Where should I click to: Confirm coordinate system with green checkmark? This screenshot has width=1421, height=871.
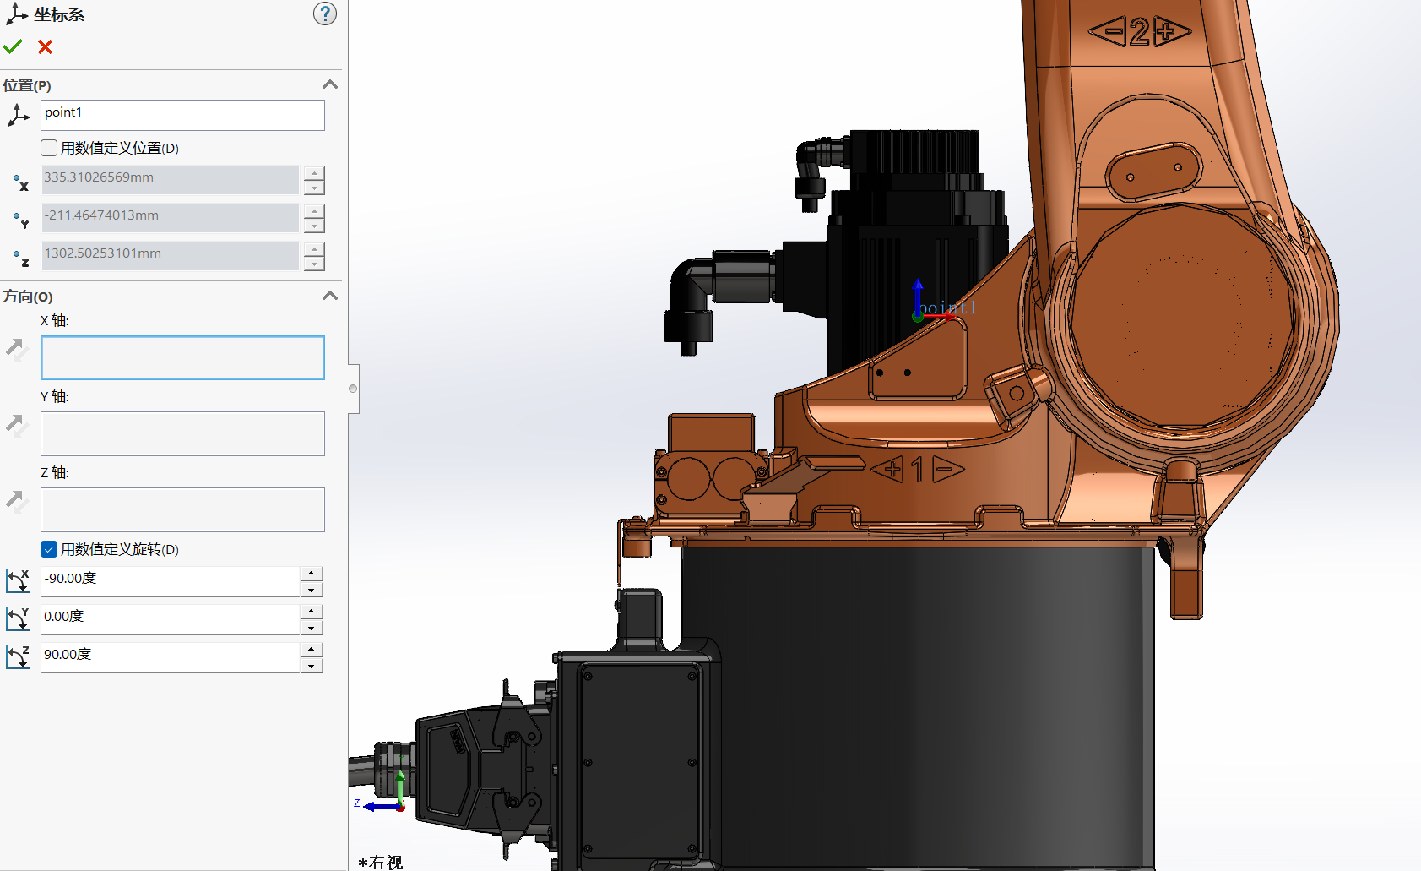[x=13, y=46]
